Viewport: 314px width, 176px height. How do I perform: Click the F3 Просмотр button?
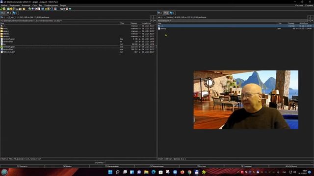pos(22,166)
